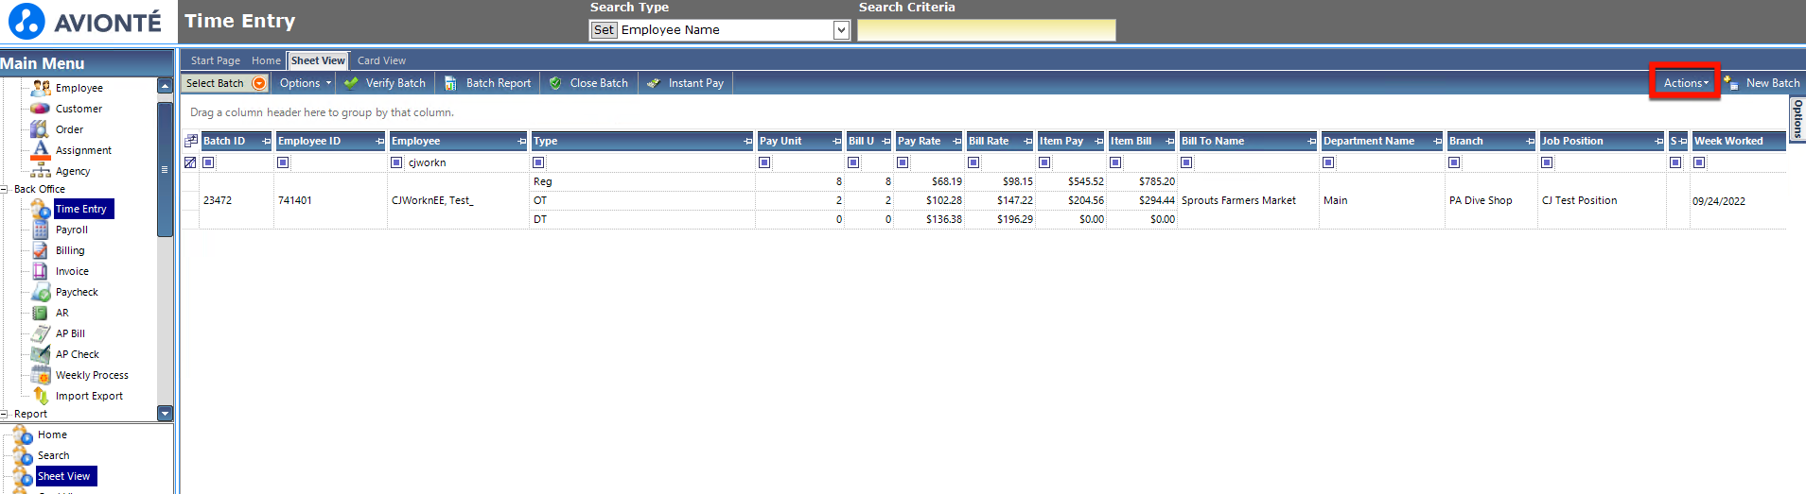1806x494 pixels.
Task: Toggle the Pay Rate filter box
Action: click(903, 162)
